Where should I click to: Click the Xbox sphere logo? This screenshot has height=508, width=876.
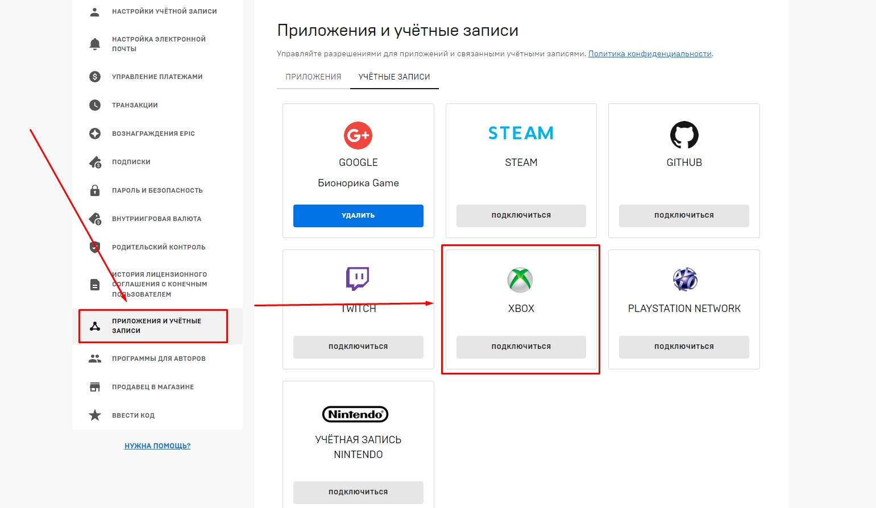[520, 280]
